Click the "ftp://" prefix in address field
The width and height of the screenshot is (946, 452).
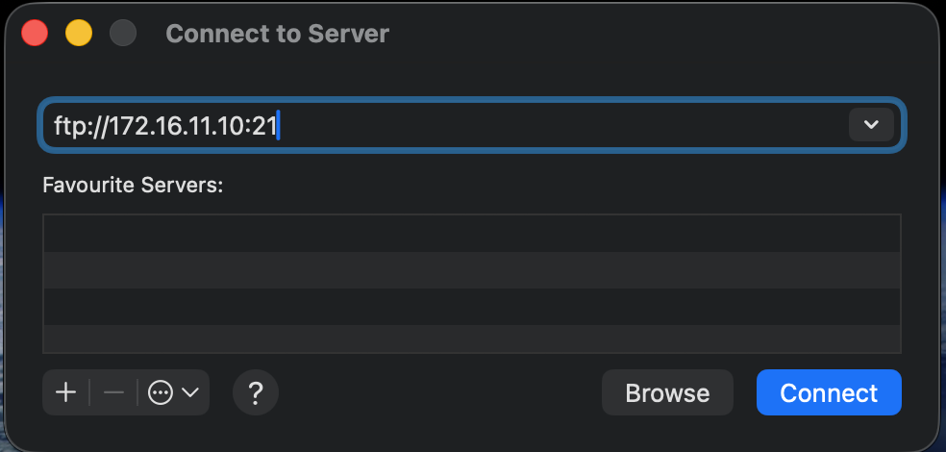click(x=77, y=126)
